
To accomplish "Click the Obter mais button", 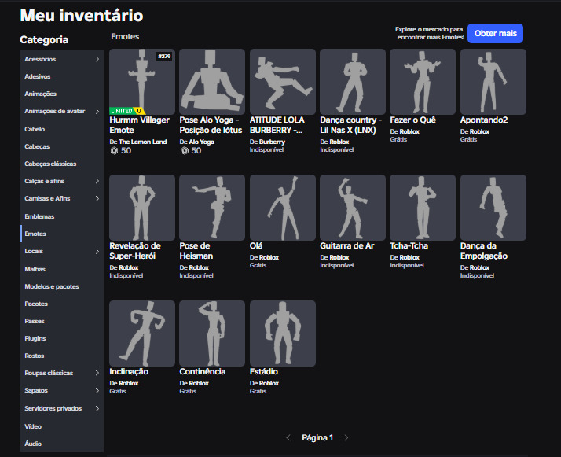I will [495, 33].
